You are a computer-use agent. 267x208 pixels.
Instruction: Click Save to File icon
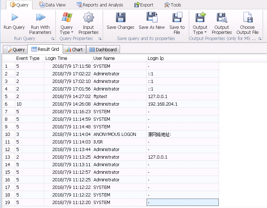(x=177, y=17)
